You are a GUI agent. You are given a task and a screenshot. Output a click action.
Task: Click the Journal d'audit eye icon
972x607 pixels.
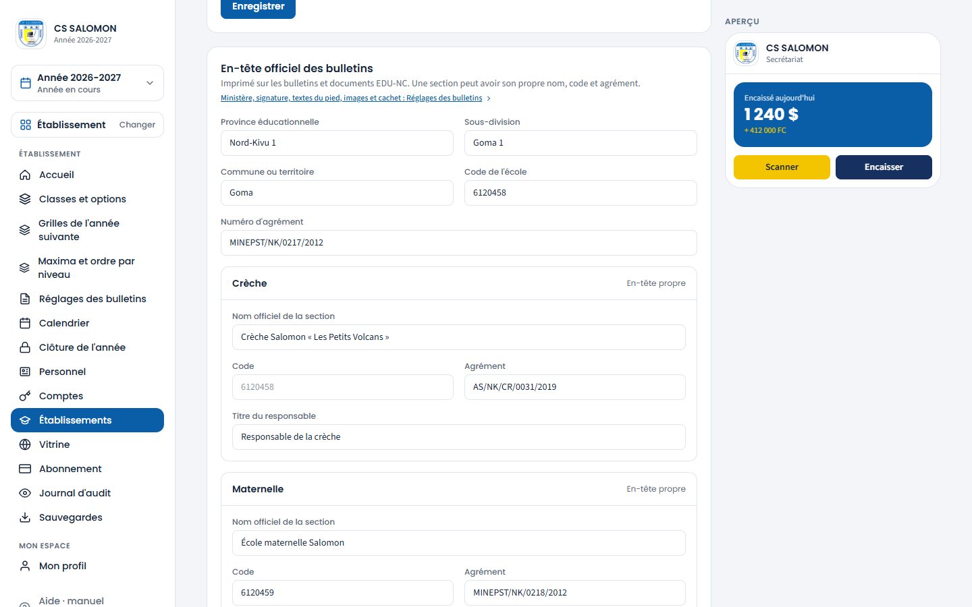(25, 493)
